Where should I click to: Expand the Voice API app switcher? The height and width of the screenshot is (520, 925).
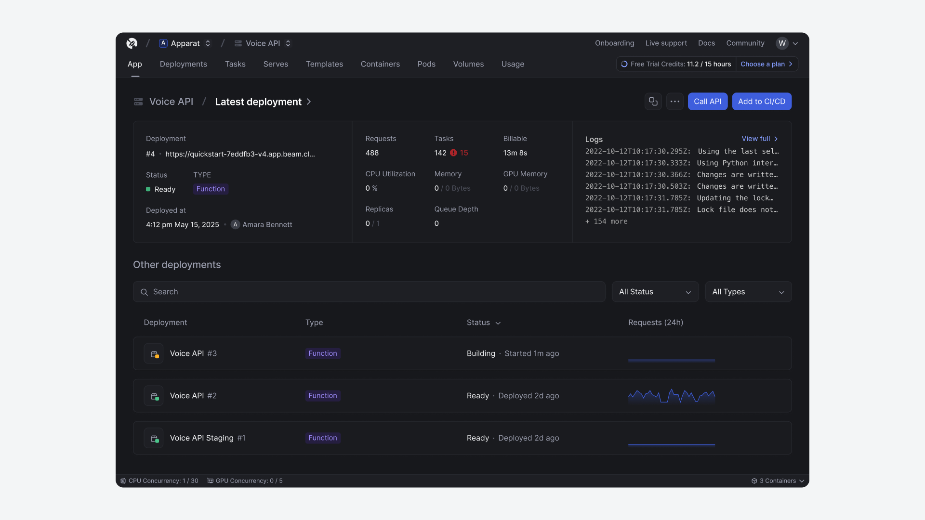pos(288,43)
